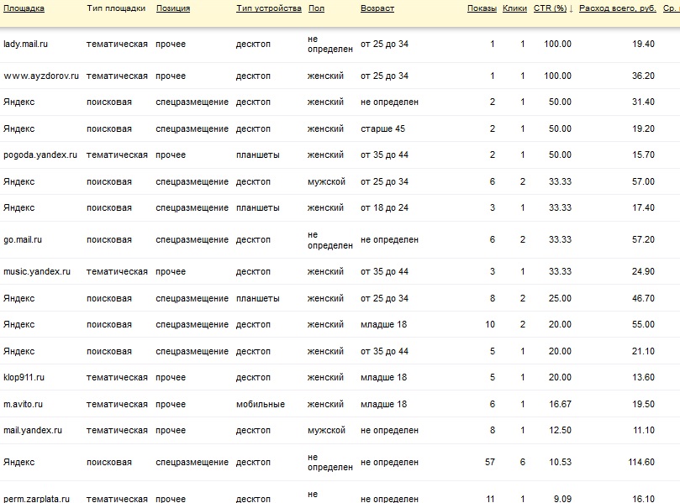The width and height of the screenshot is (680, 503).
Task: Click spend value 19.20
Action: (x=643, y=128)
